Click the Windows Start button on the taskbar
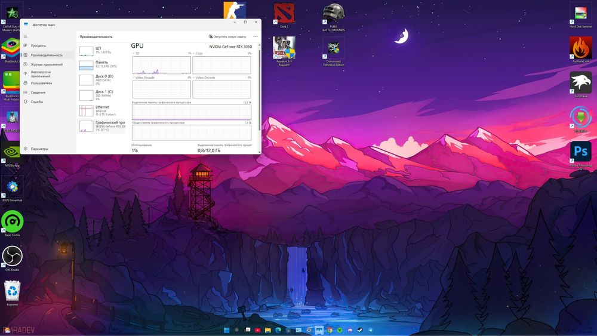Viewport: 597px width, 336px height. pos(226,330)
